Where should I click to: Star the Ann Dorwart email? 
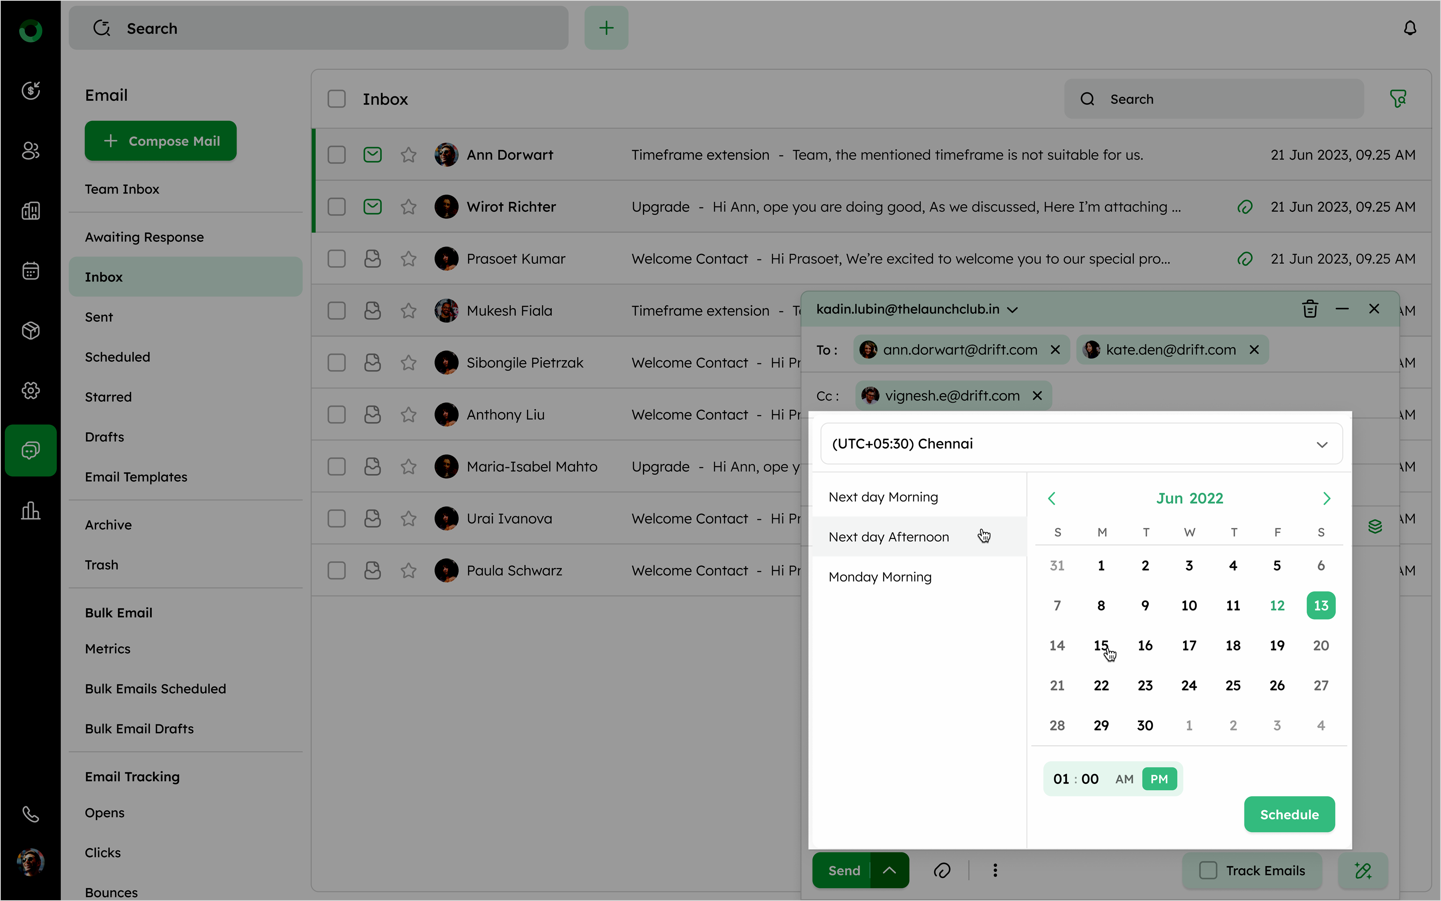(408, 155)
